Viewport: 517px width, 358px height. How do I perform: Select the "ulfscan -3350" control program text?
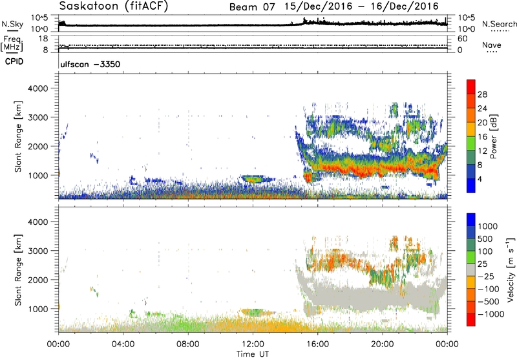[90, 64]
